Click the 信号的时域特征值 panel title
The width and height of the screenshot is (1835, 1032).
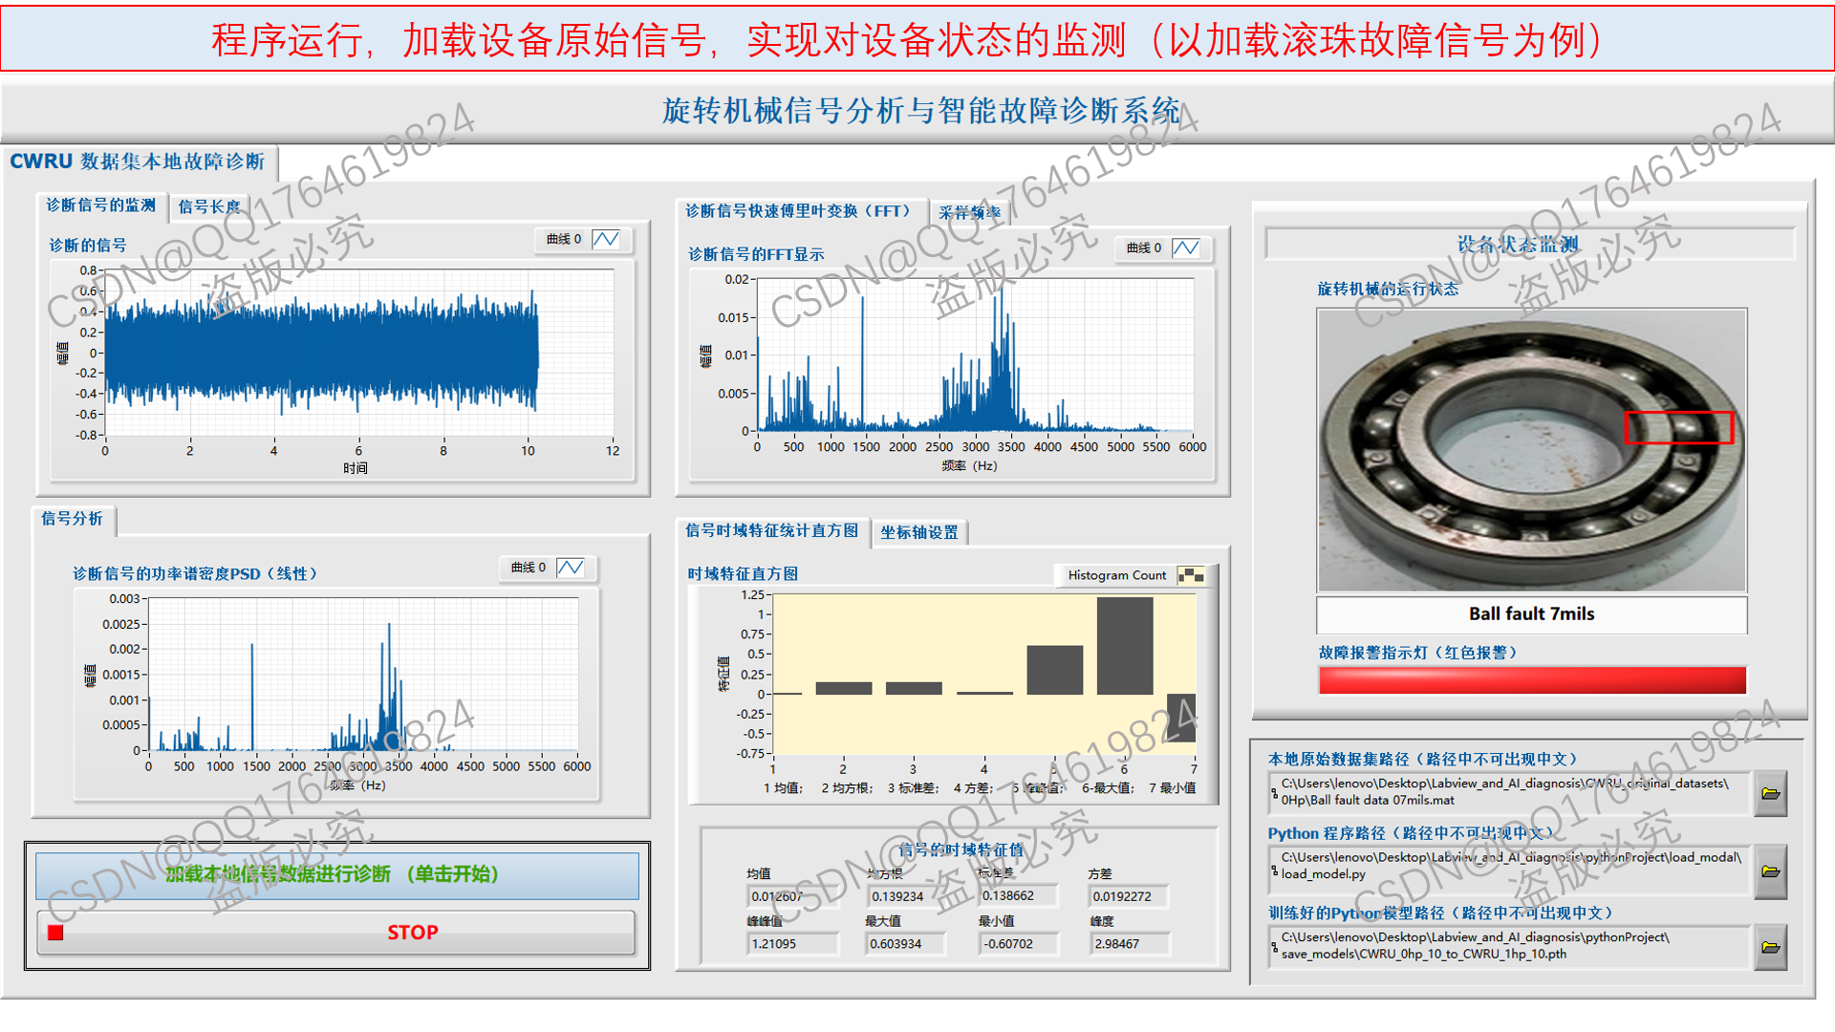coord(961,849)
